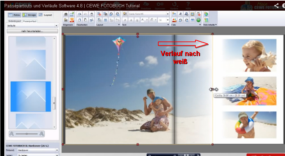Open the Verläufe category dropdown
Image resolution: width=285 pixels, height=156 pixels.
pyautogui.click(x=56, y=26)
